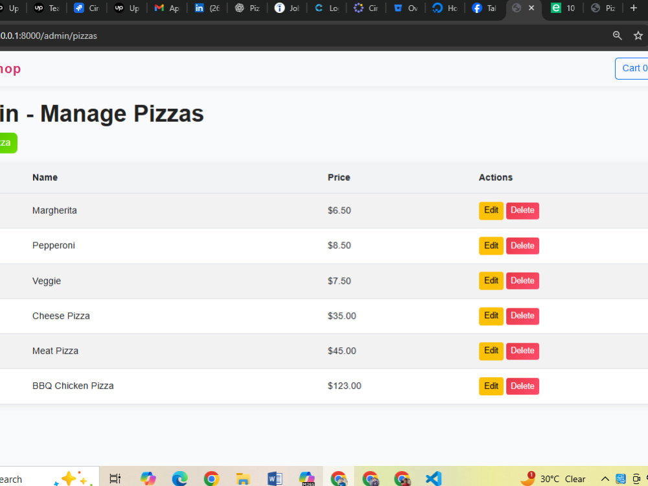Click the $7.50 price value
This screenshot has height=486, width=648.
pyautogui.click(x=340, y=281)
